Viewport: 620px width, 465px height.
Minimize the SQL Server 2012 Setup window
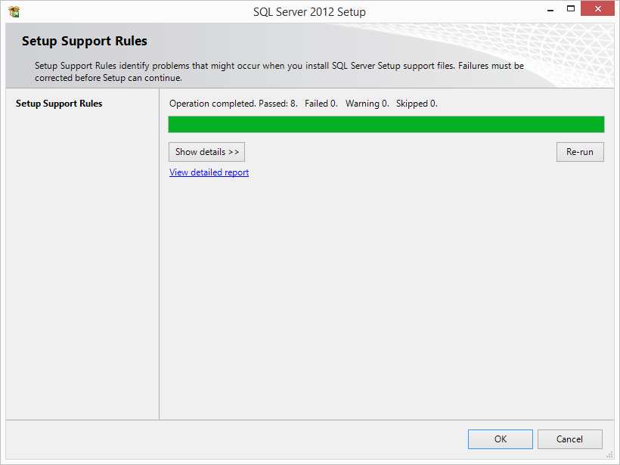[x=550, y=9]
